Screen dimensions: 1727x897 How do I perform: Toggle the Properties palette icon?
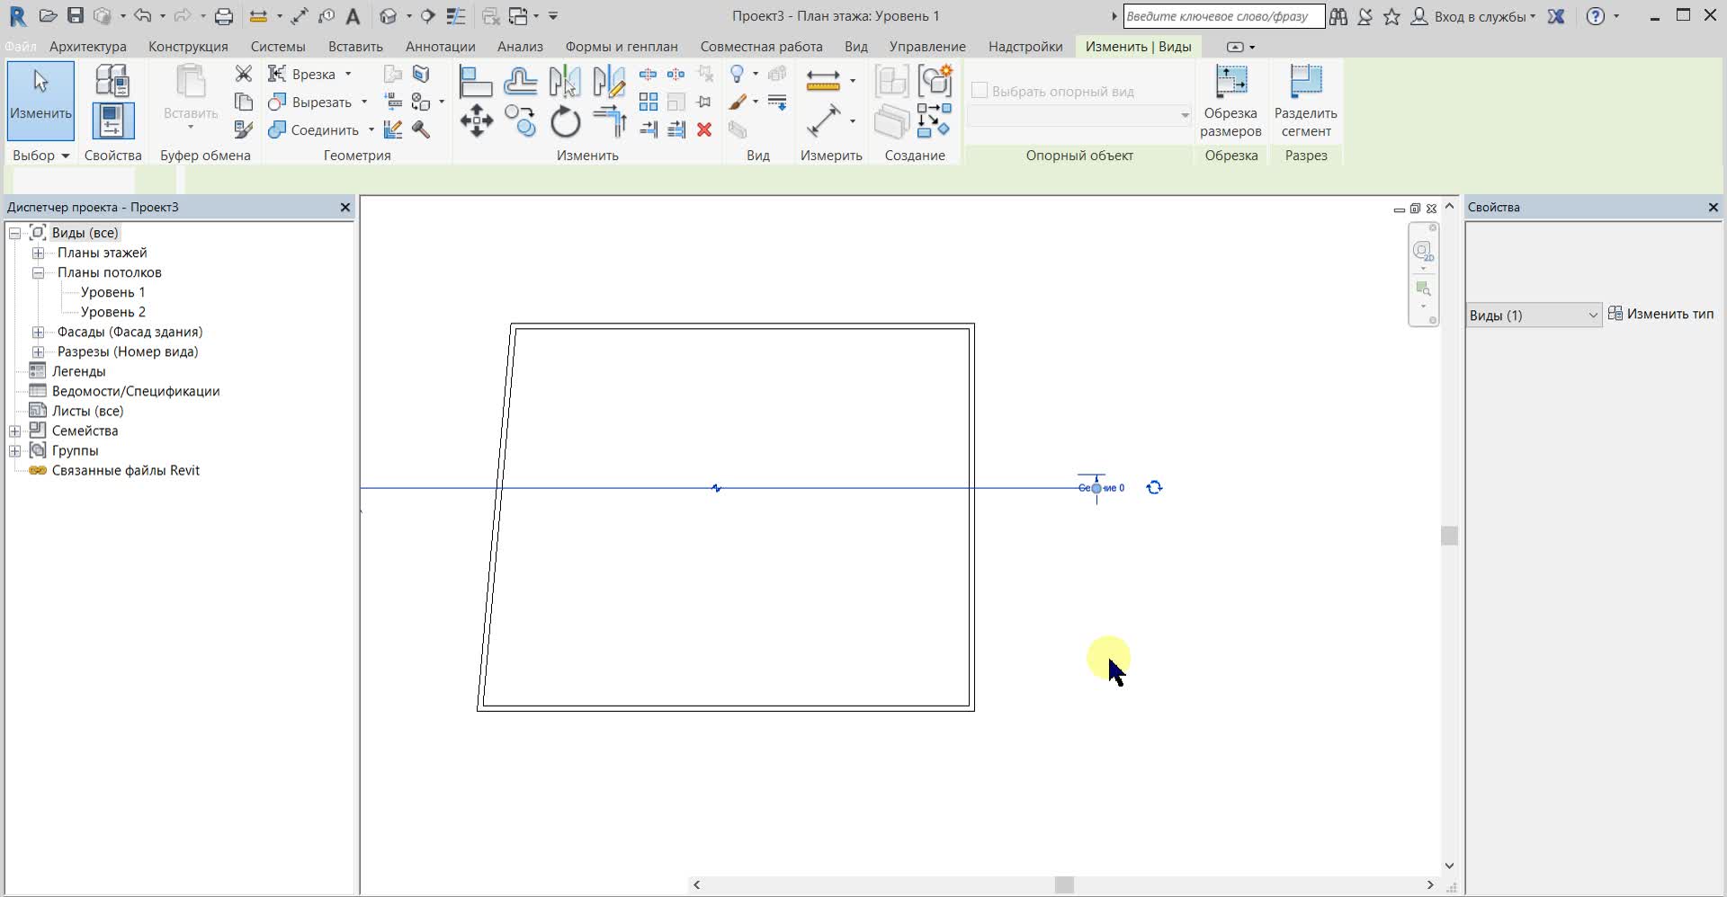(112, 120)
